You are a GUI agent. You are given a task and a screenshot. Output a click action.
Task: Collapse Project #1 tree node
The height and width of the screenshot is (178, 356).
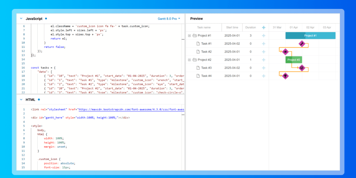point(189,35)
